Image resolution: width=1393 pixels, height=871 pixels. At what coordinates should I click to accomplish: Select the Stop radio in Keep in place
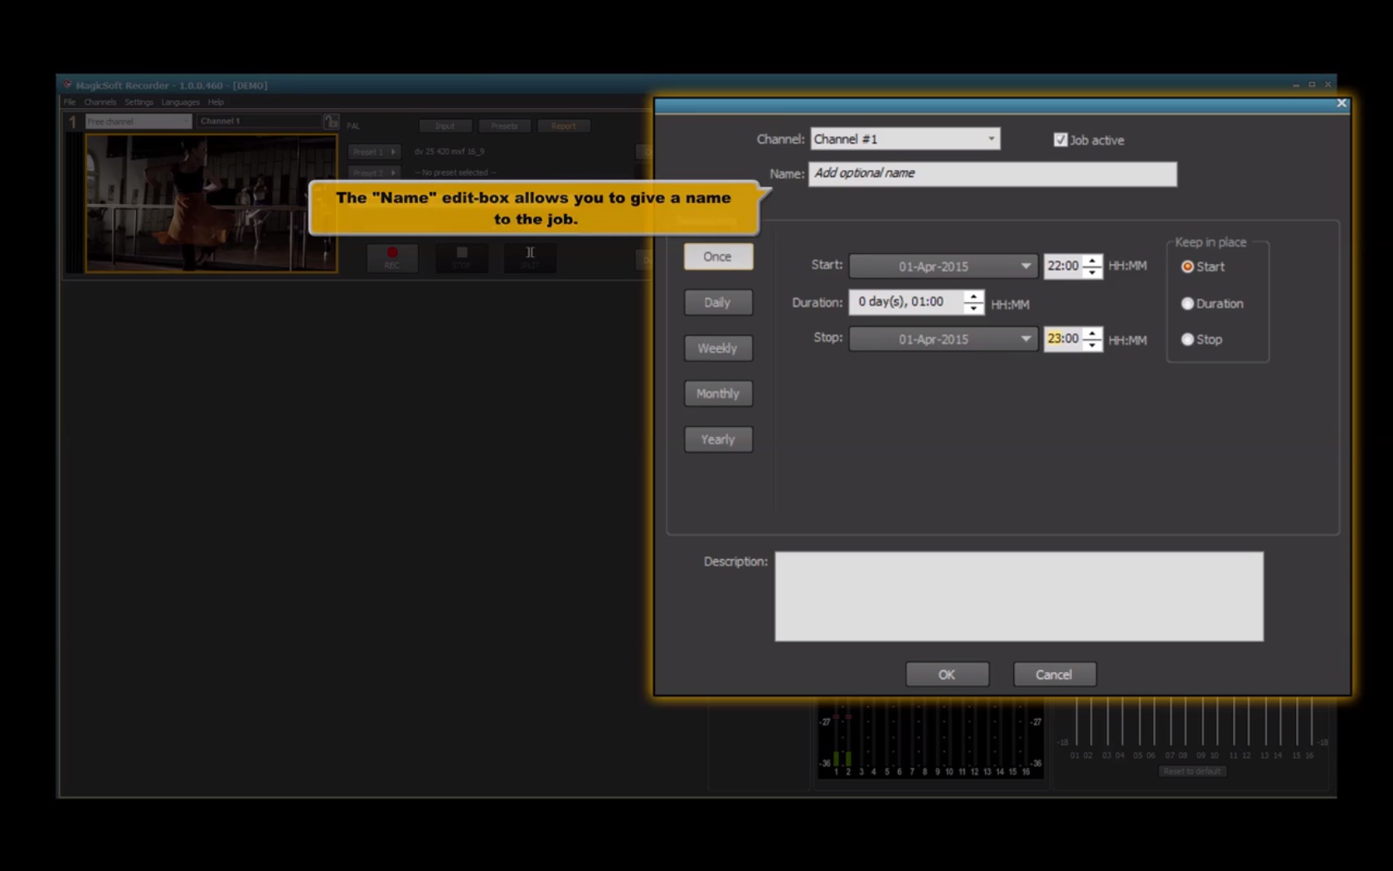click(x=1188, y=338)
